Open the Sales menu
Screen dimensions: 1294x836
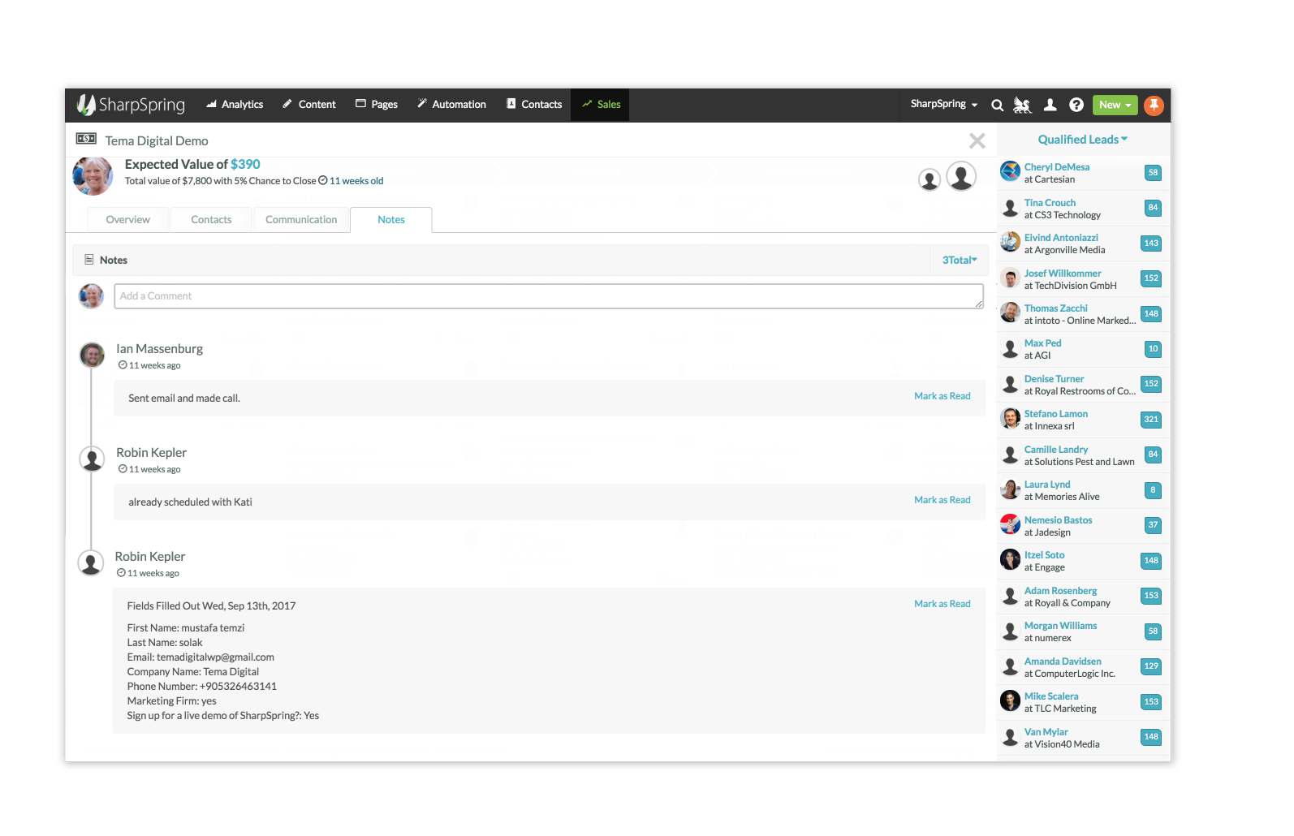coord(601,105)
